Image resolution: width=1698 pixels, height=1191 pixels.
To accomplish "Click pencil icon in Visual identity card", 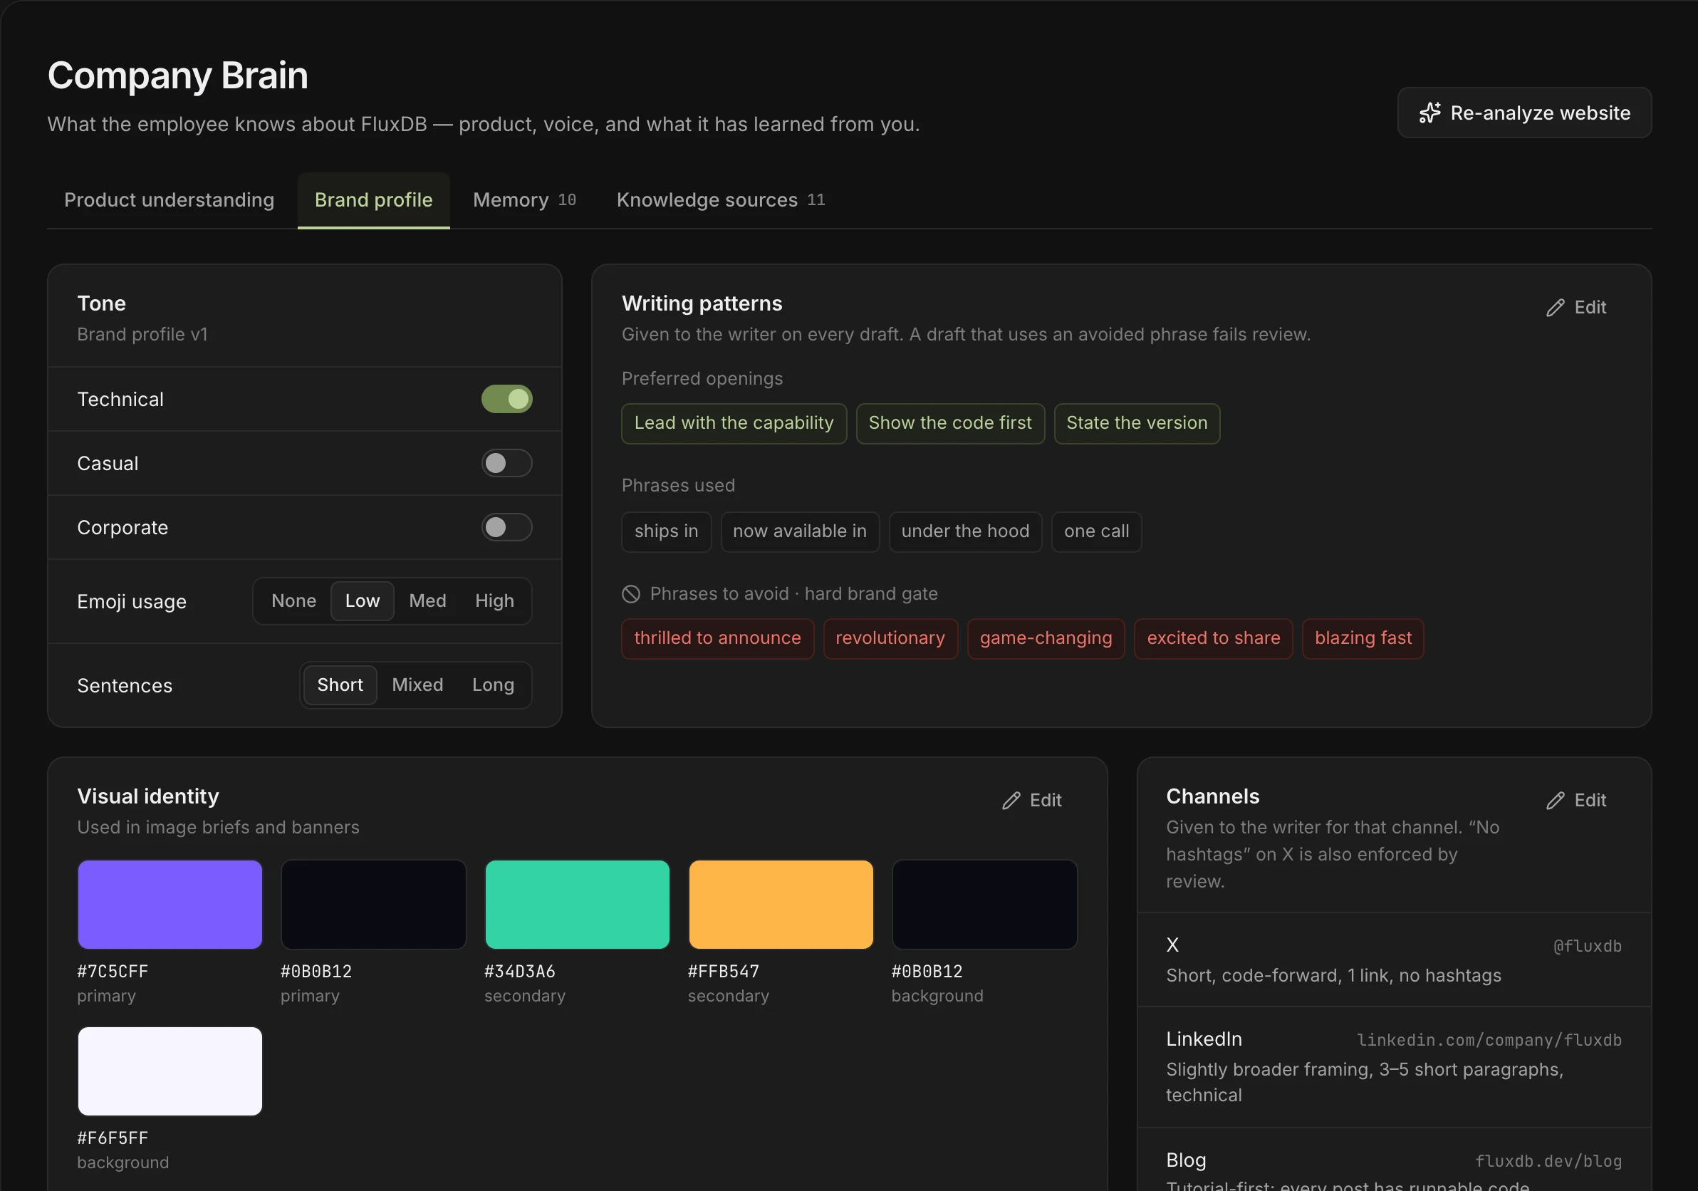I will click(x=1011, y=801).
